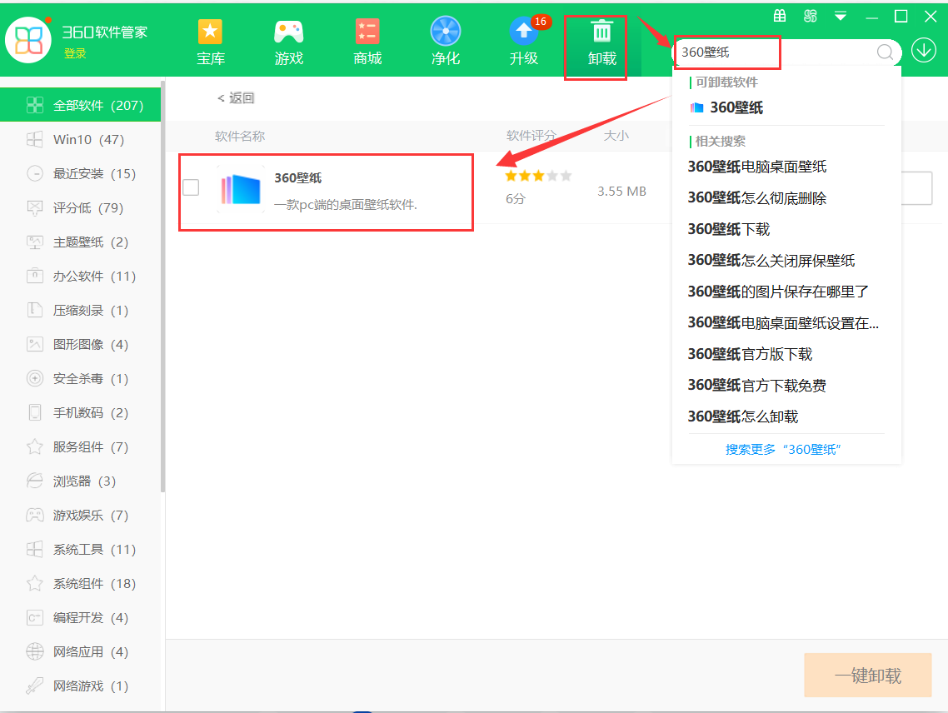Screen dimensions: 948x713
Task: Click the gift box icon in title bar
Action: [780, 15]
